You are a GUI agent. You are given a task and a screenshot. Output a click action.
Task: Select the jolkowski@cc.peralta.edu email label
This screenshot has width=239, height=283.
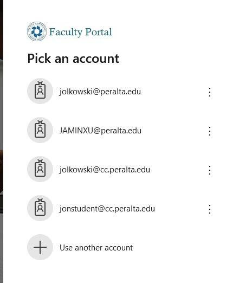click(x=105, y=170)
